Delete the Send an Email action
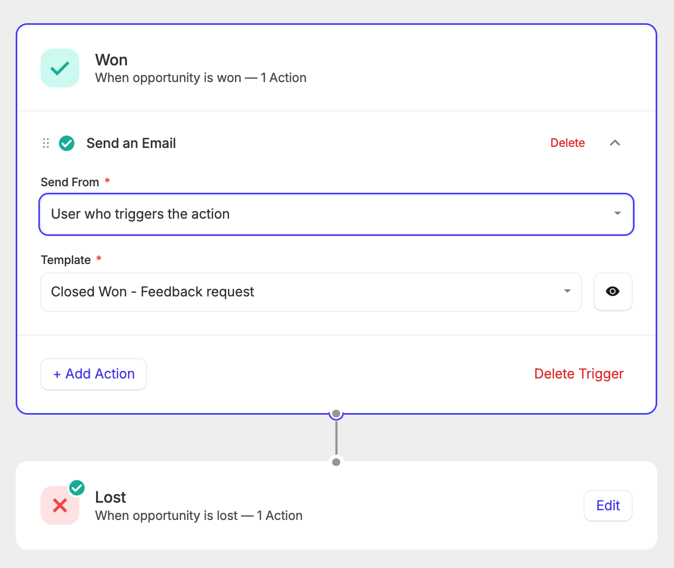Viewport: 674px width, 568px height. tap(568, 143)
